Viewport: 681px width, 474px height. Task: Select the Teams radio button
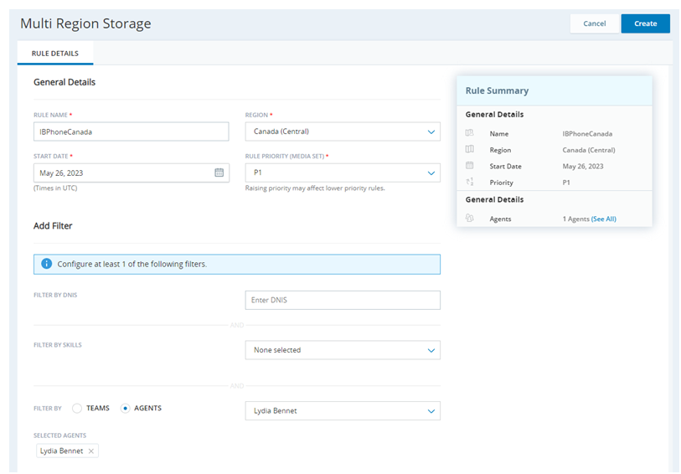[77, 409]
